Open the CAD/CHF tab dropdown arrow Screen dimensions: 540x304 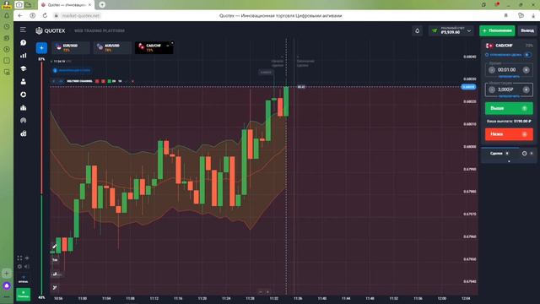click(168, 46)
